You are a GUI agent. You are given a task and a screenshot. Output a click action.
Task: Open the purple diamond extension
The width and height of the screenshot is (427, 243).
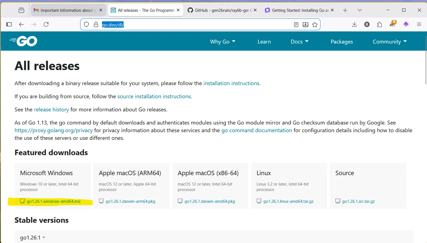pyautogui.click(x=406, y=24)
